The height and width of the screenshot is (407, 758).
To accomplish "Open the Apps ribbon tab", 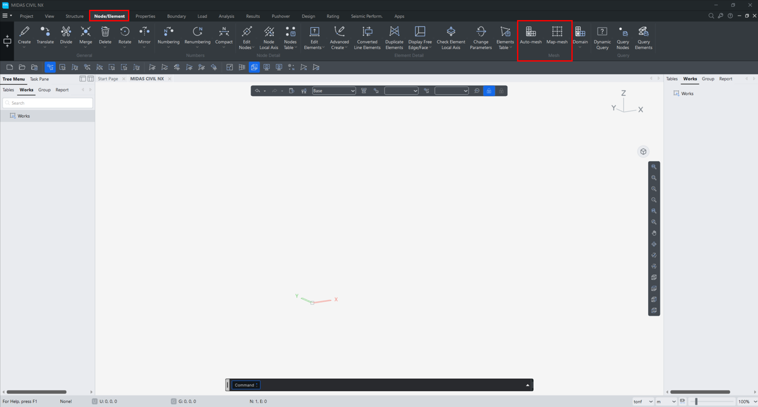I will [x=399, y=16].
